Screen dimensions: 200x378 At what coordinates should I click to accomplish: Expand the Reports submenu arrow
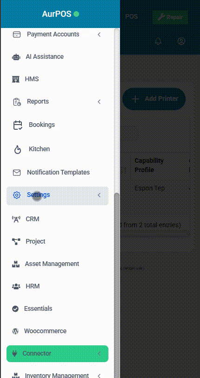(x=99, y=102)
